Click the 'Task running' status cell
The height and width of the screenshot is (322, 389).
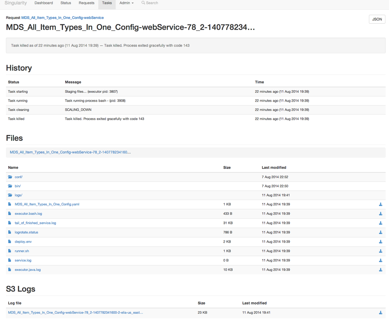click(x=18, y=101)
